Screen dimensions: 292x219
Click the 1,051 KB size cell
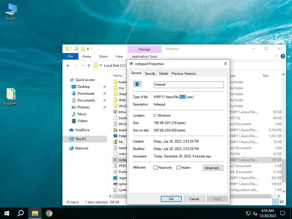[x=275, y=136]
